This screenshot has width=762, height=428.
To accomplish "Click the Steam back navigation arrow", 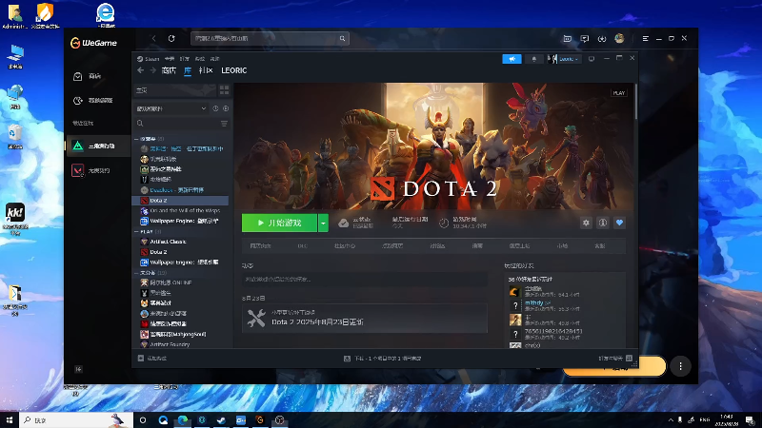I will tap(140, 70).
